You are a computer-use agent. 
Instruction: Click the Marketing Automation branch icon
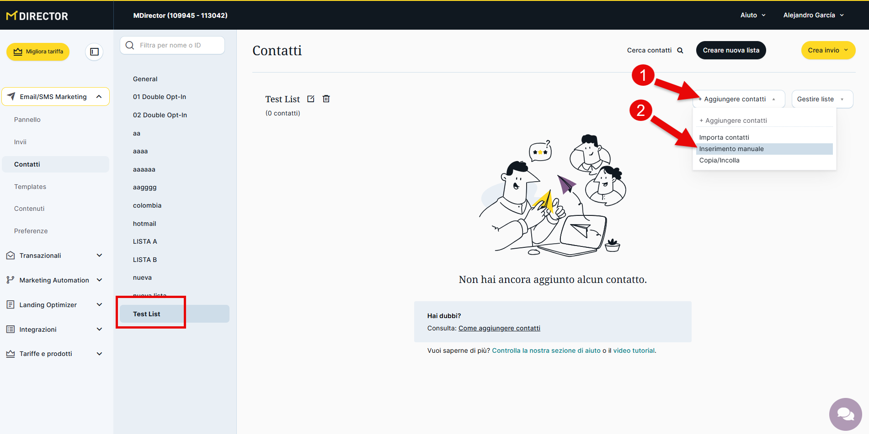pyautogui.click(x=11, y=280)
